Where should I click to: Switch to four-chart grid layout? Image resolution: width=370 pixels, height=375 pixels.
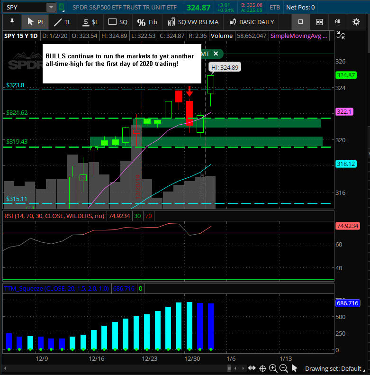[319, 22]
